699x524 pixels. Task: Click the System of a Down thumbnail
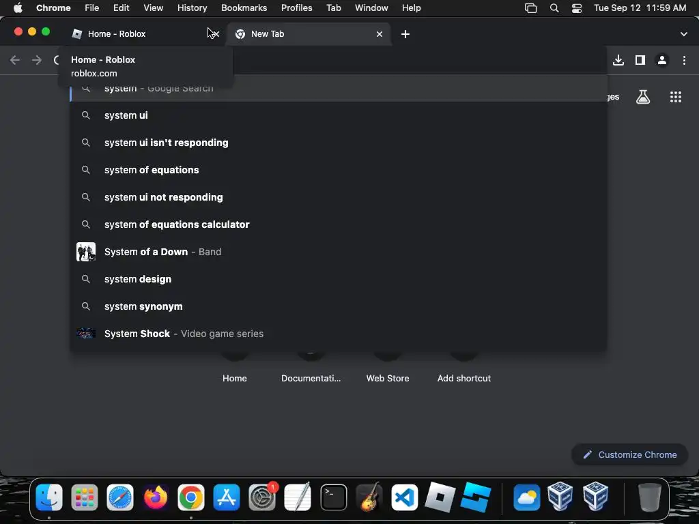(86, 252)
